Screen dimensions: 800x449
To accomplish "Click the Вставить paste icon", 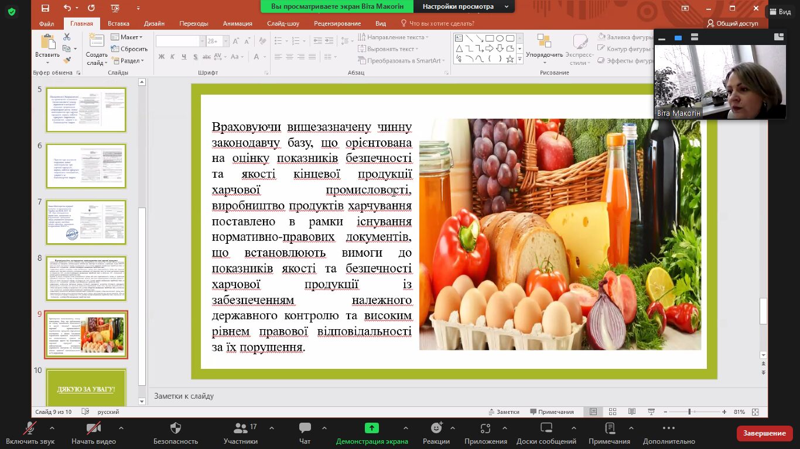I will (47, 42).
